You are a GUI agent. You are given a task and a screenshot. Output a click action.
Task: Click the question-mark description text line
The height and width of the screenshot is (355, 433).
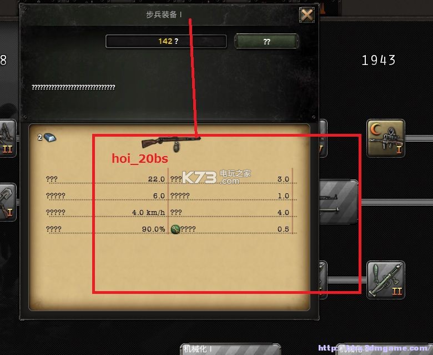tap(73, 87)
